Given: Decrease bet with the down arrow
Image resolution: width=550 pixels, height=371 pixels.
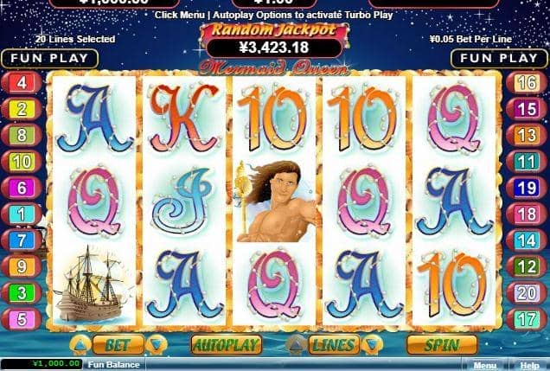Looking at the screenshot, I should (157, 345).
